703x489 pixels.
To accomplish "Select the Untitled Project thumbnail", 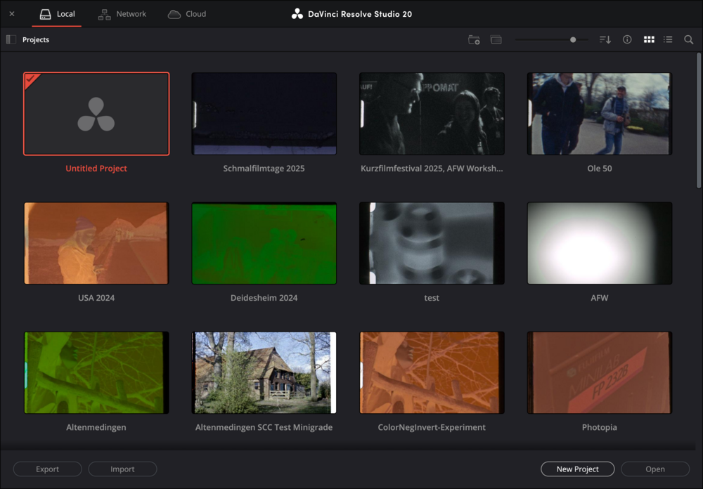I will point(96,114).
